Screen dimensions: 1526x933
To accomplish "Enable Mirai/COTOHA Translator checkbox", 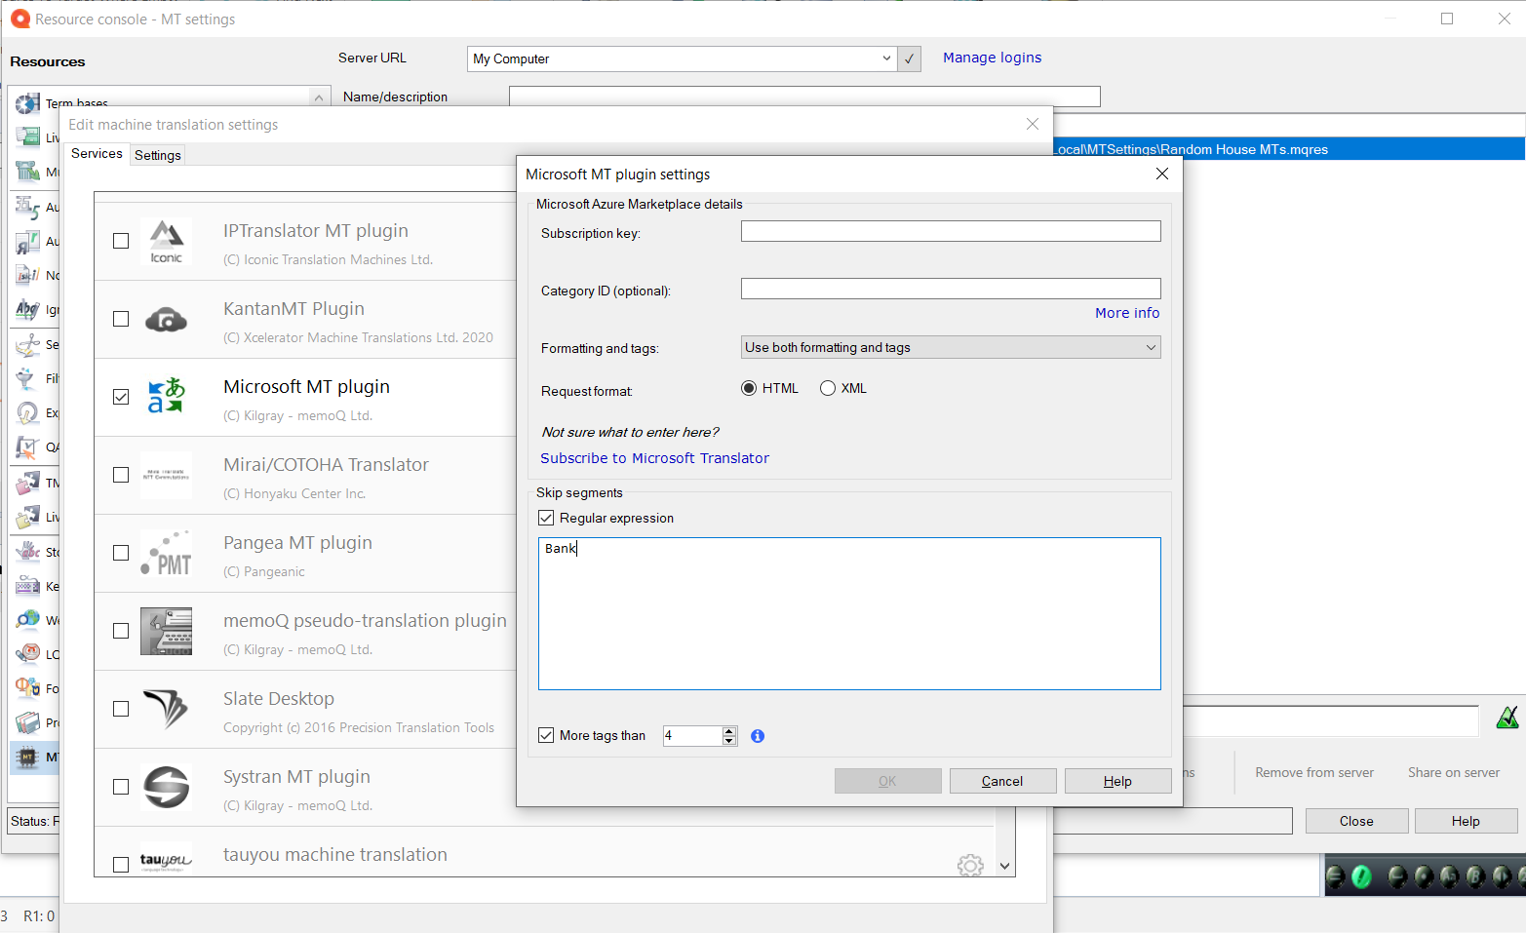I will pos(121,475).
